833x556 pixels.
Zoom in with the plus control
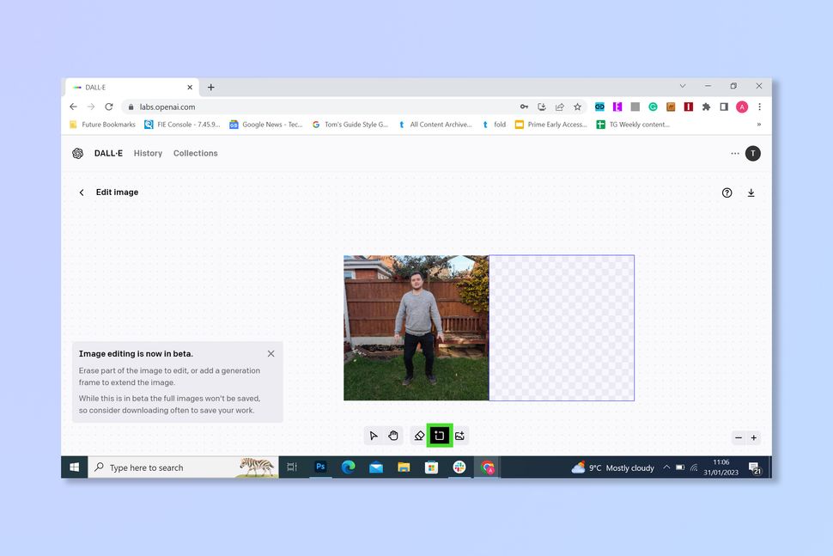(754, 437)
